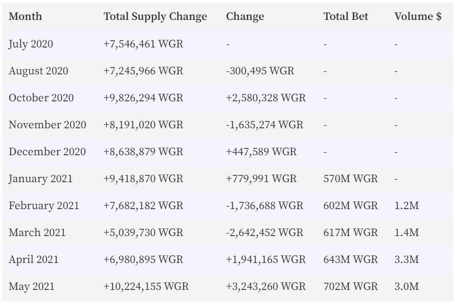Click the October 2020 supply value +9,826,294 WGR
This screenshot has width=455, height=304.
click(143, 98)
